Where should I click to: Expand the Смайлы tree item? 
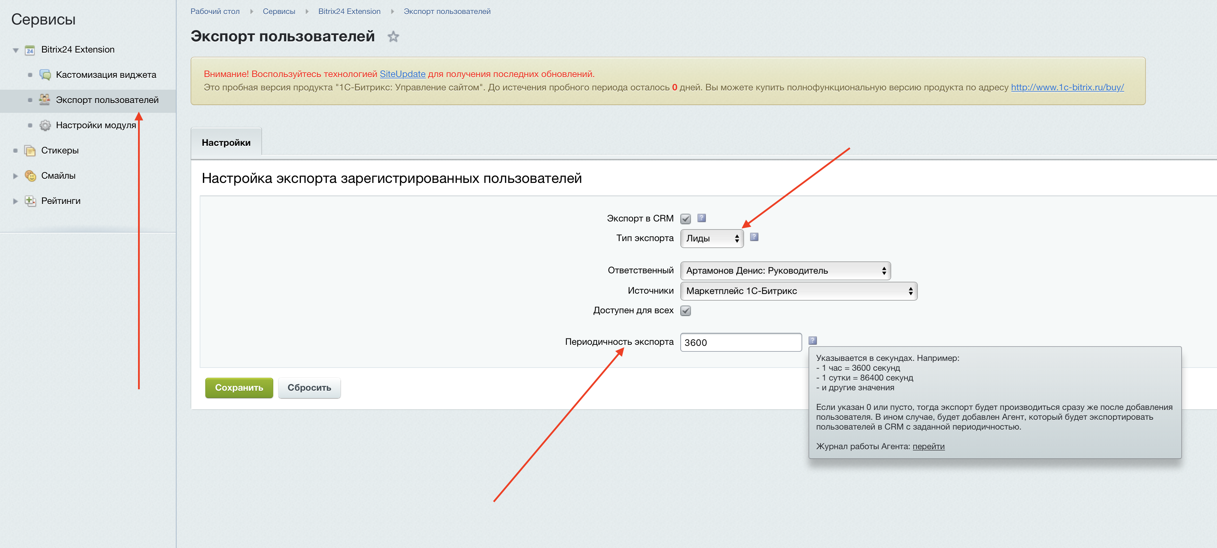point(16,176)
